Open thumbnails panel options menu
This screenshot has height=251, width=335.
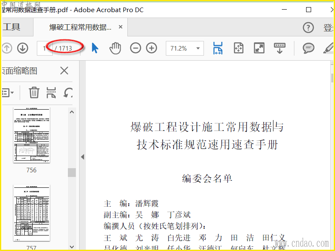click(8, 92)
